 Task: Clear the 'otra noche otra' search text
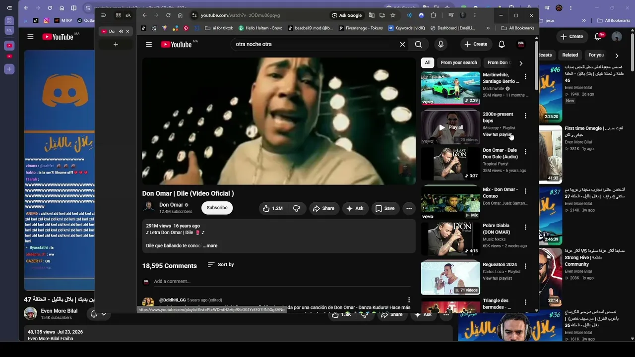pos(402,44)
